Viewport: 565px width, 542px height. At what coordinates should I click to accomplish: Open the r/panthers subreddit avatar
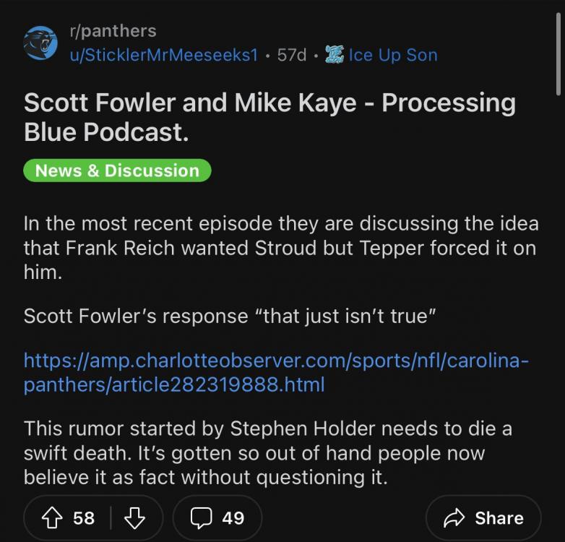point(40,43)
